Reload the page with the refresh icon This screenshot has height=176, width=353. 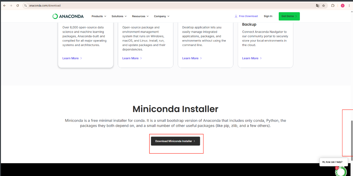pyautogui.click(x=18, y=6)
